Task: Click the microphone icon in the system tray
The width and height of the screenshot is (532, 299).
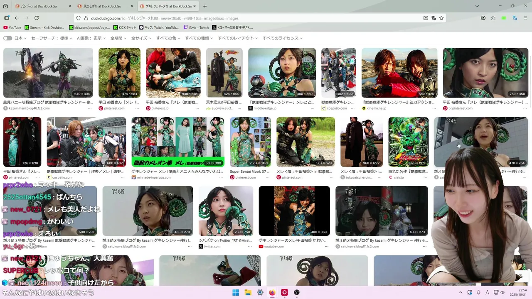Action: (x=478, y=292)
